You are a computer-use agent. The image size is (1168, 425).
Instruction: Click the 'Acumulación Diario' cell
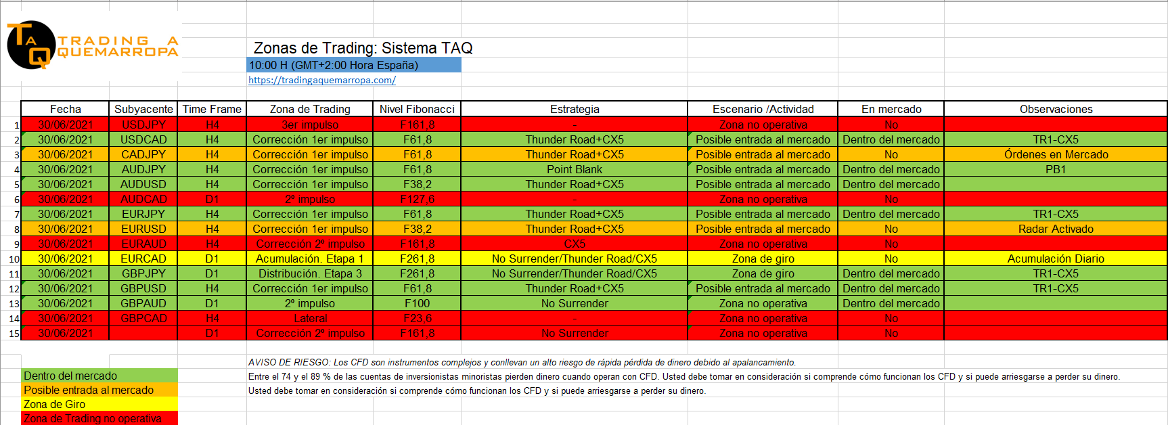point(1056,259)
